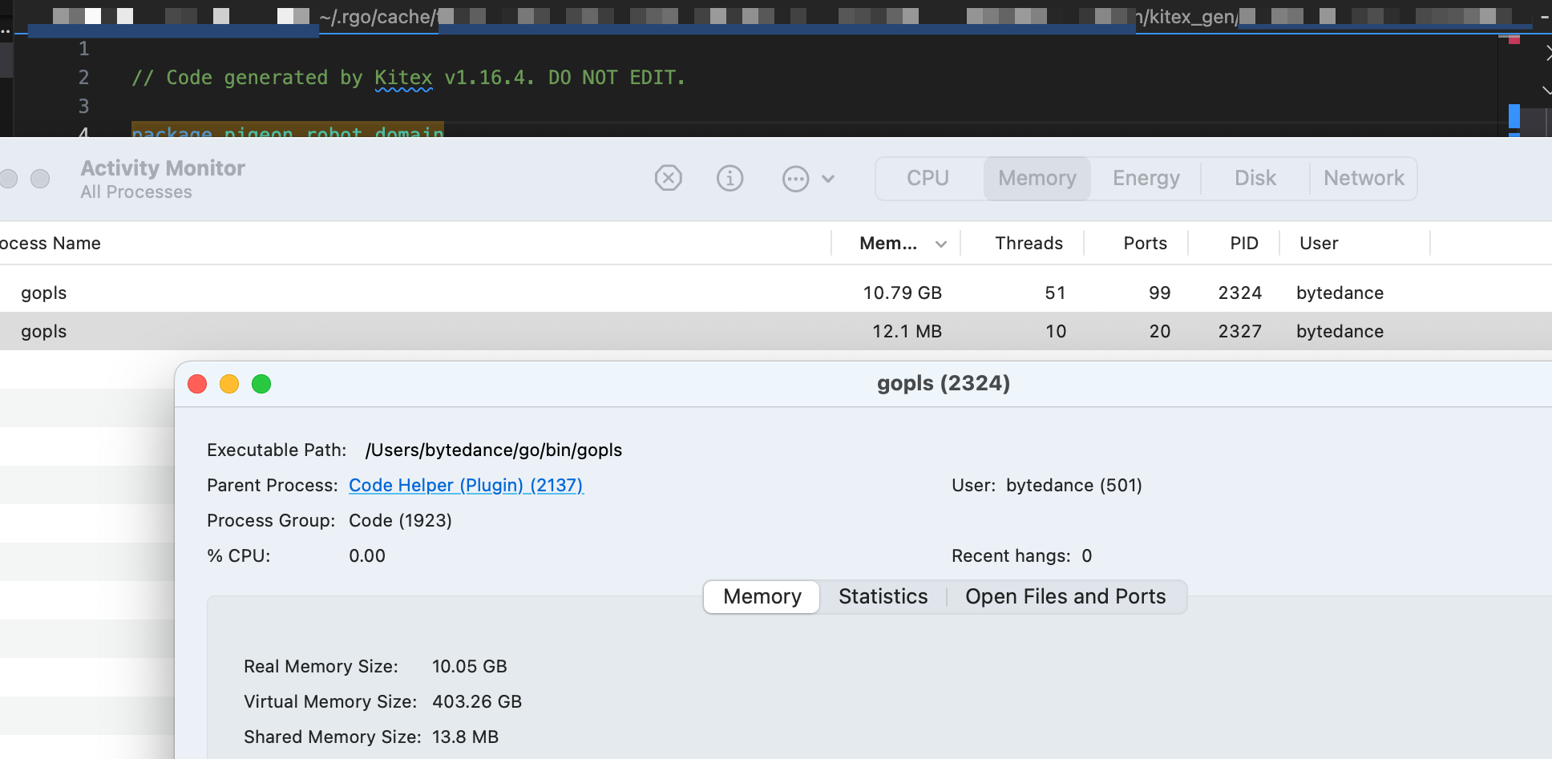Switch to the CPU tab
Screen dimensions: 1552x759
tap(928, 178)
